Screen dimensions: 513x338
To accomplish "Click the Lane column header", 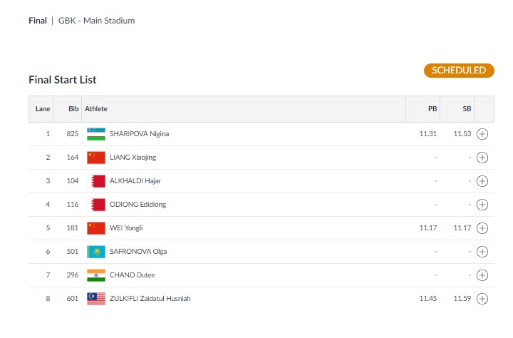I will pyautogui.click(x=43, y=108).
